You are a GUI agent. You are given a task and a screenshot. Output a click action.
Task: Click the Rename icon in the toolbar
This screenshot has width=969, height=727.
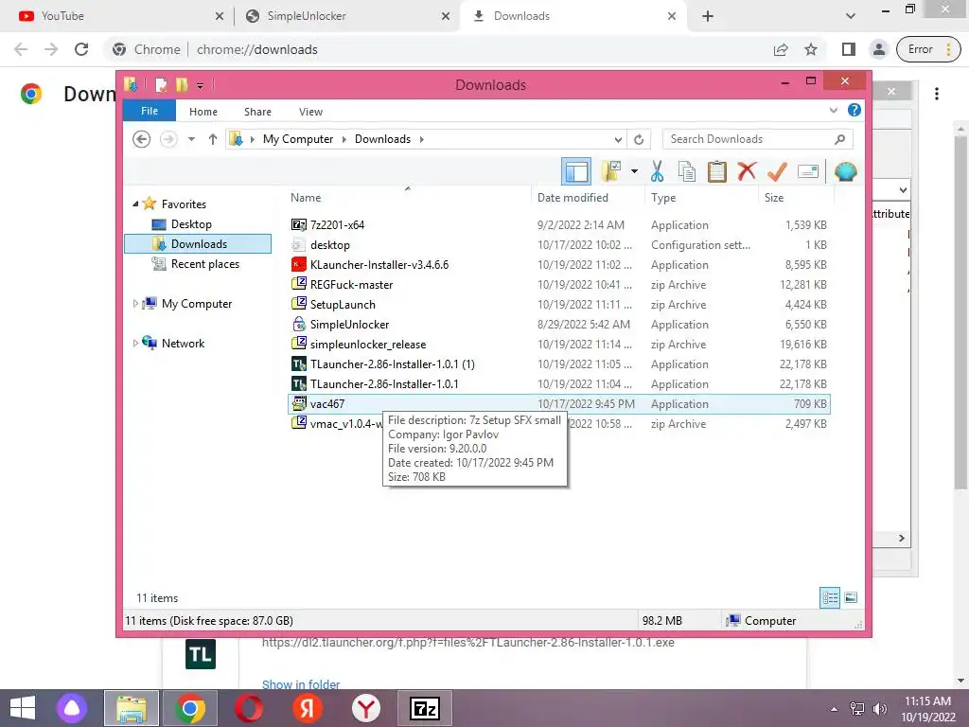click(x=808, y=171)
